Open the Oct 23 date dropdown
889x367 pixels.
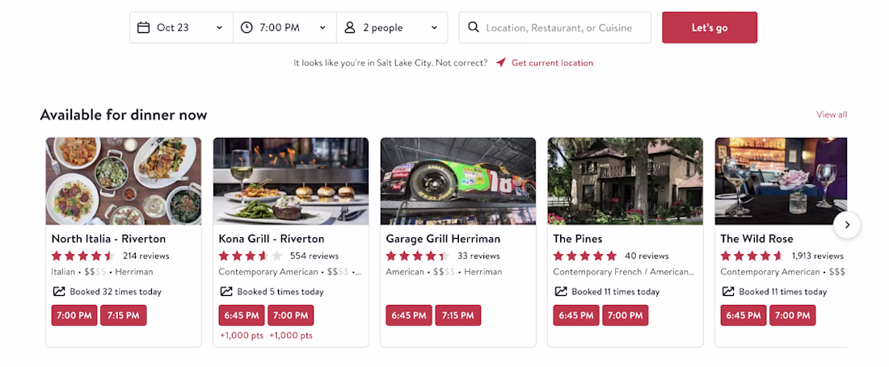pos(181,27)
